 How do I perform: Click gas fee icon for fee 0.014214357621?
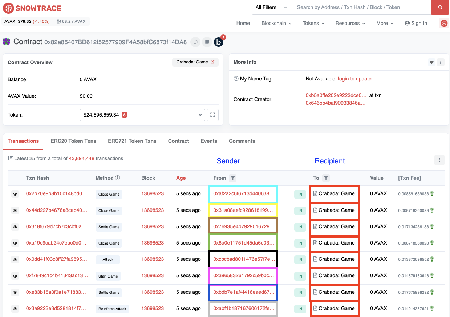(432, 308)
